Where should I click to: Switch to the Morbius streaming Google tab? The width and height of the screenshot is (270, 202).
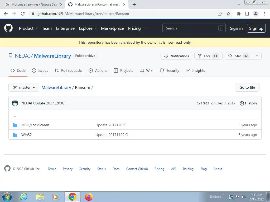[x=33, y=4]
